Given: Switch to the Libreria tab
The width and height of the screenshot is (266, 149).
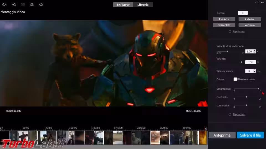Looking at the screenshot, I should point(143,5).
